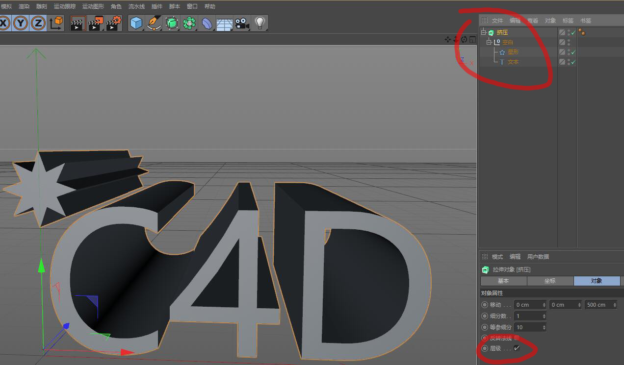This screenshot has height=365, width=624.
Task: Click the camera object icon
Action: click(241, 23)
